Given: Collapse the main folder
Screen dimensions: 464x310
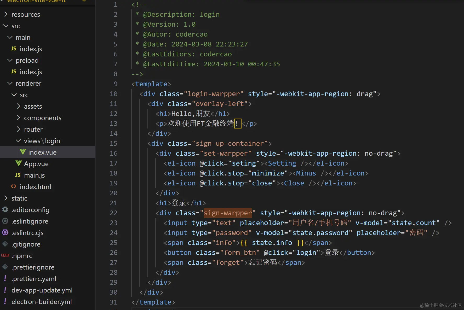Looking at the screenshot, I should click(x=10, y=37).
